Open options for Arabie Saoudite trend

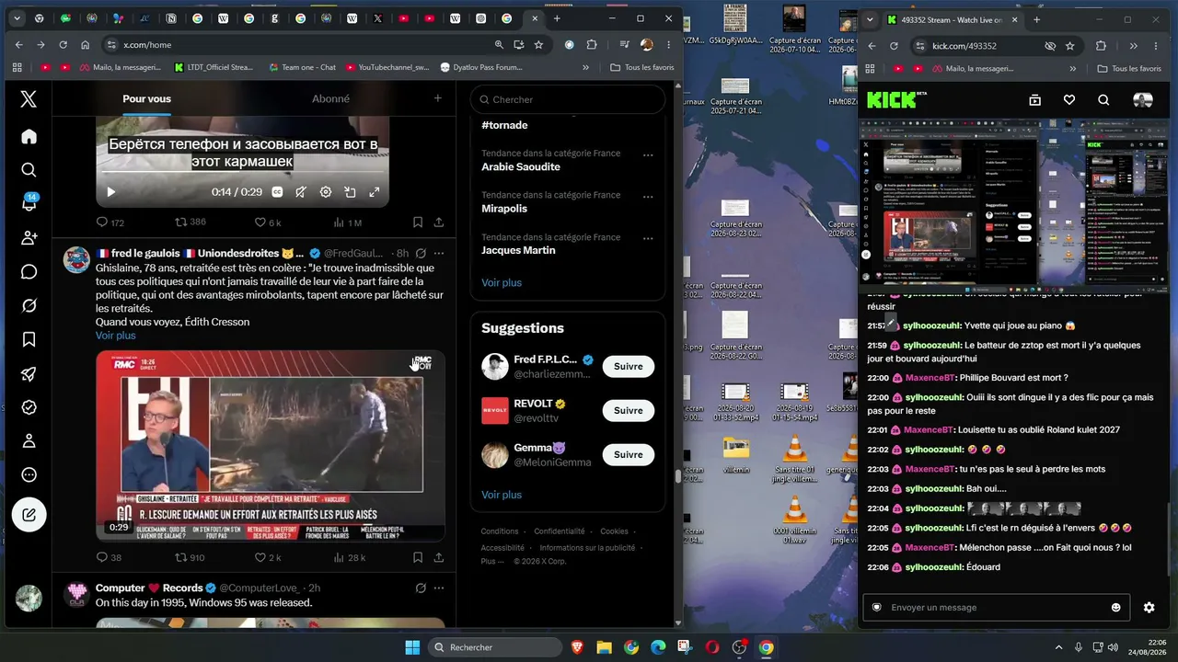pos(648,154)
